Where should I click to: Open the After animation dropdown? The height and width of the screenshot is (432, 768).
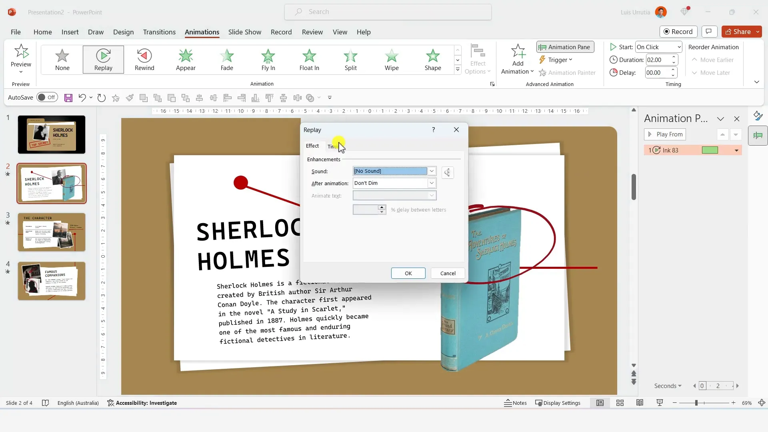432,183
